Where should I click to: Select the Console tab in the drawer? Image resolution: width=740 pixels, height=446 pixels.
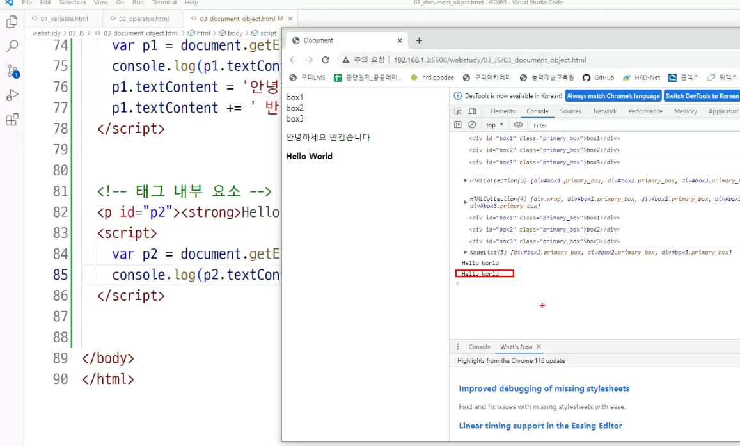pyautogui.click(x=479, y=346)
